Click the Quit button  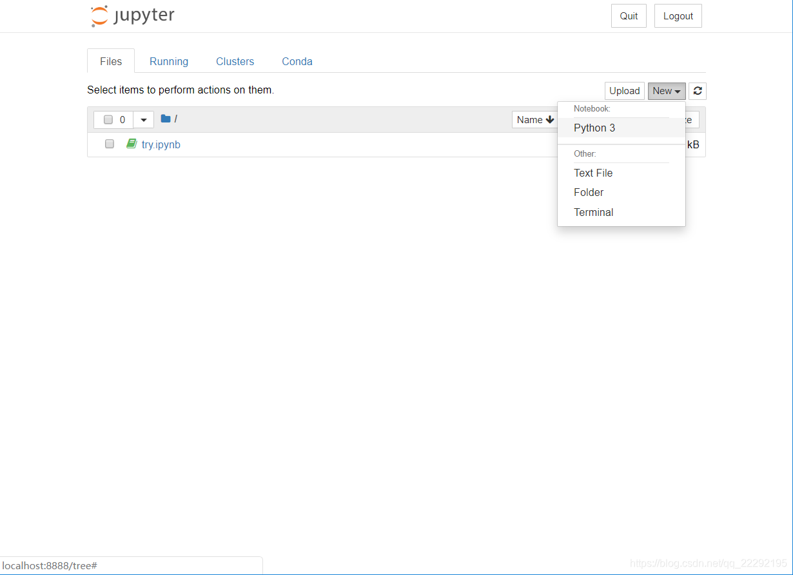click(x=629, y=16)
